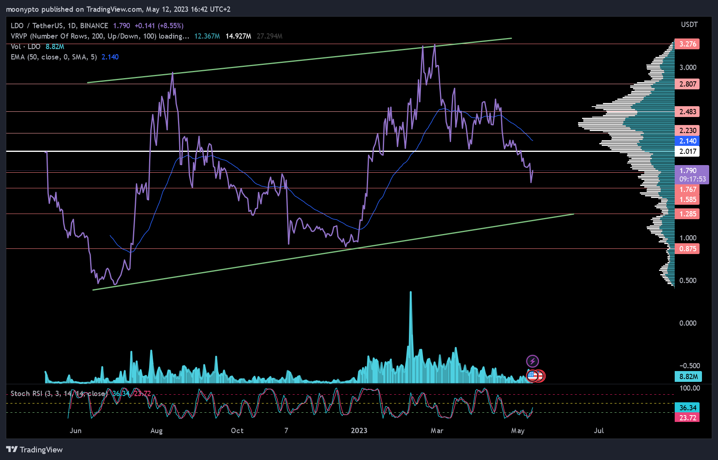Viewport: 718px width, 460px height.
Task: Click the purple lightning event icon
Action: (532, 361)
